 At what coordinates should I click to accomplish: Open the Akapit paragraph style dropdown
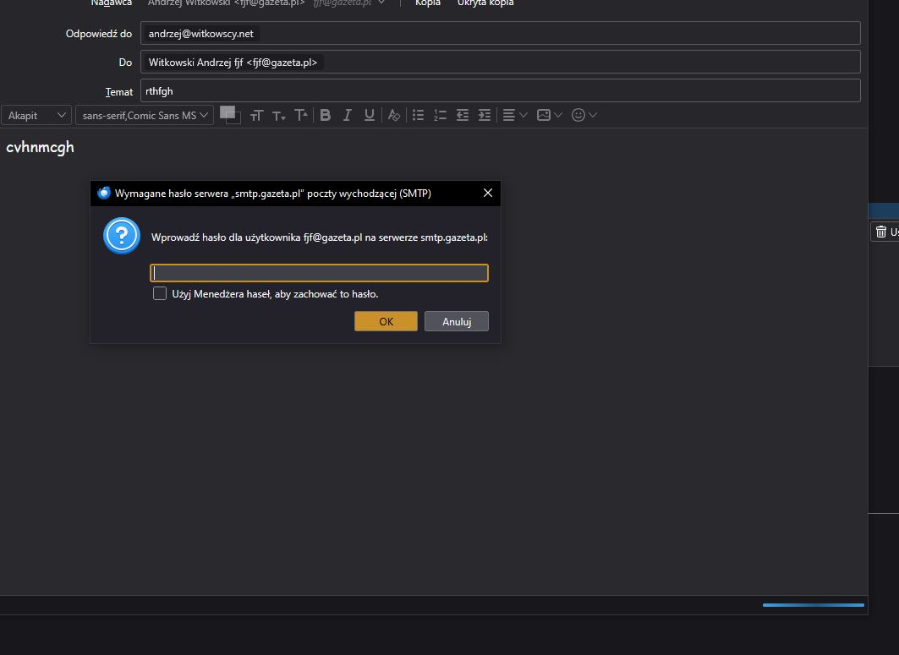click(x=37, y=115)
